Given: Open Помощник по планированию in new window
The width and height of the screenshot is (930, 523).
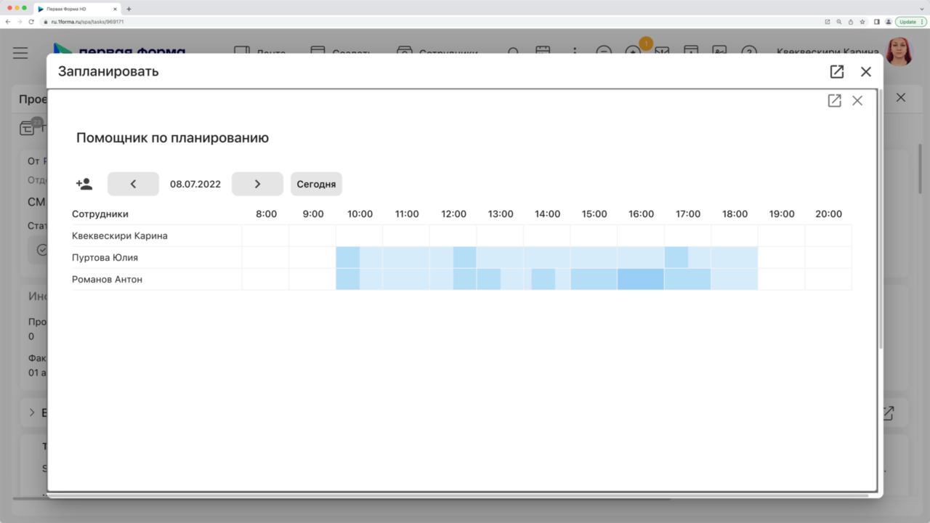Looking at the screenshot, I should pos(834,101).
